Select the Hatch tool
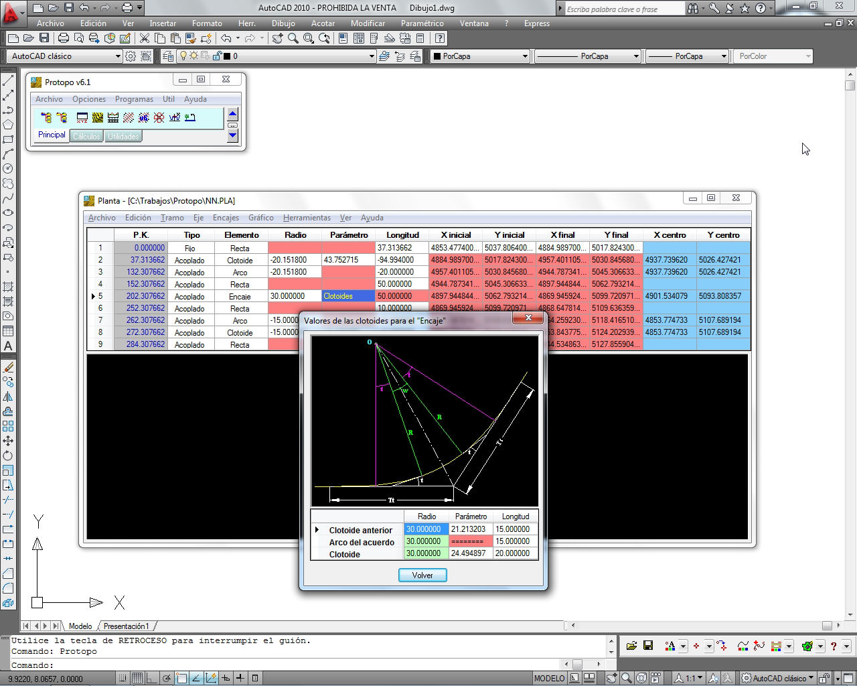 click(8, 287)
